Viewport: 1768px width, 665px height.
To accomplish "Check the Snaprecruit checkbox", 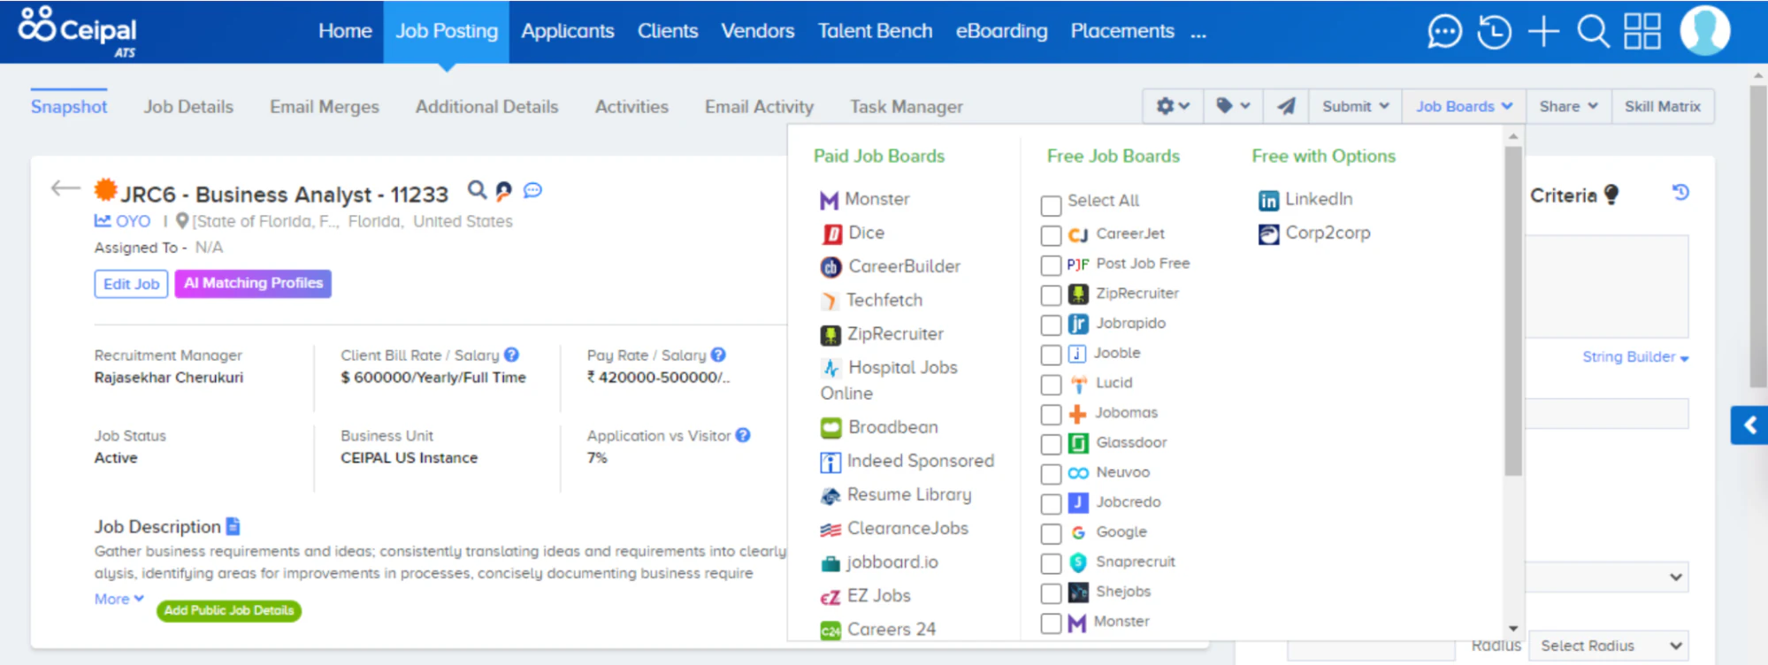I will pos(1051,563).
